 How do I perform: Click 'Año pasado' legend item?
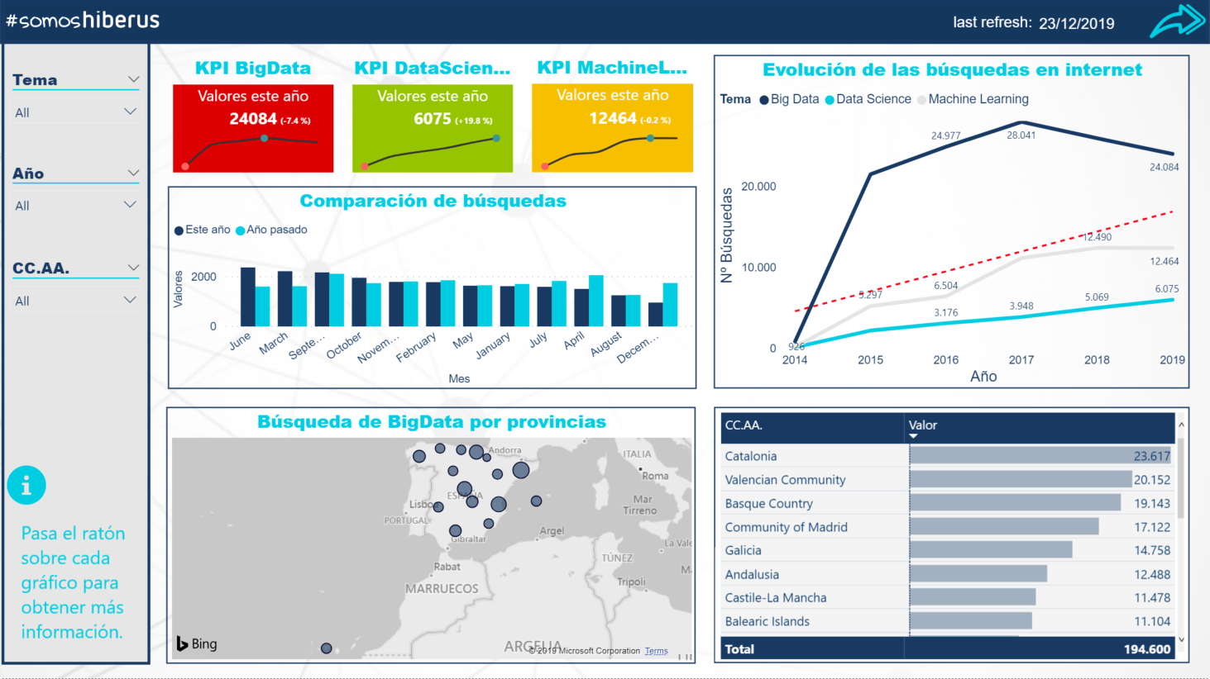(271, 230)
